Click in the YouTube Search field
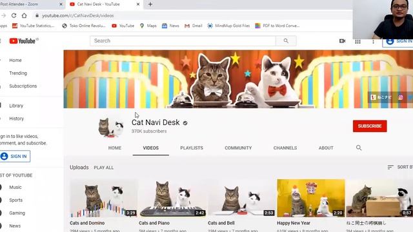The width and height of the screenshot is (413, 232). tap(183, 41)
